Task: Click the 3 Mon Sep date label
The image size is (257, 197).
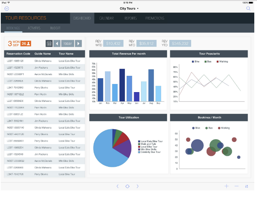Action: pyautogui.click(x=14, y=43)
